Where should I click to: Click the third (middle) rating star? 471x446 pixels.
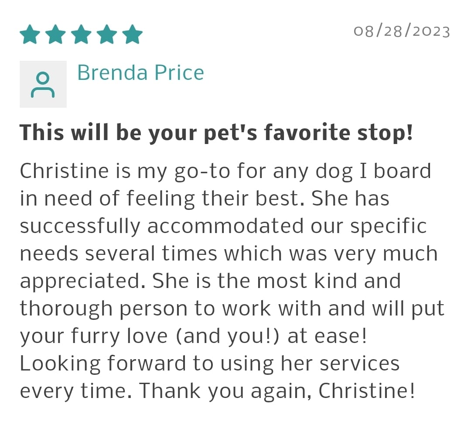(81, 34)
